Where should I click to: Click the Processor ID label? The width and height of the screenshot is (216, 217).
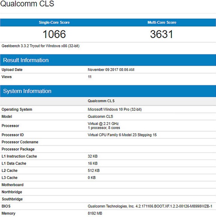pyautogui.click(x=13, y=135)
